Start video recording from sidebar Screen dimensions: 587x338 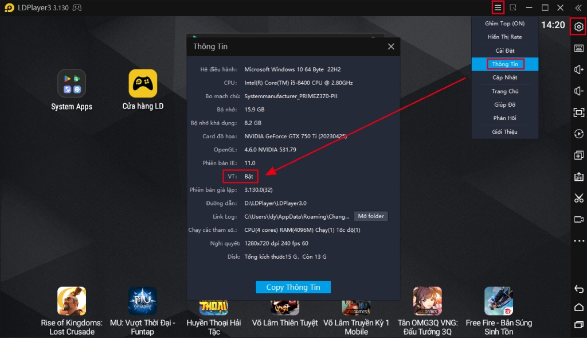[x=579, y=219]
